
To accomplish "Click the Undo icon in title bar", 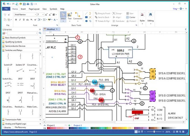I will click(8, 4).
